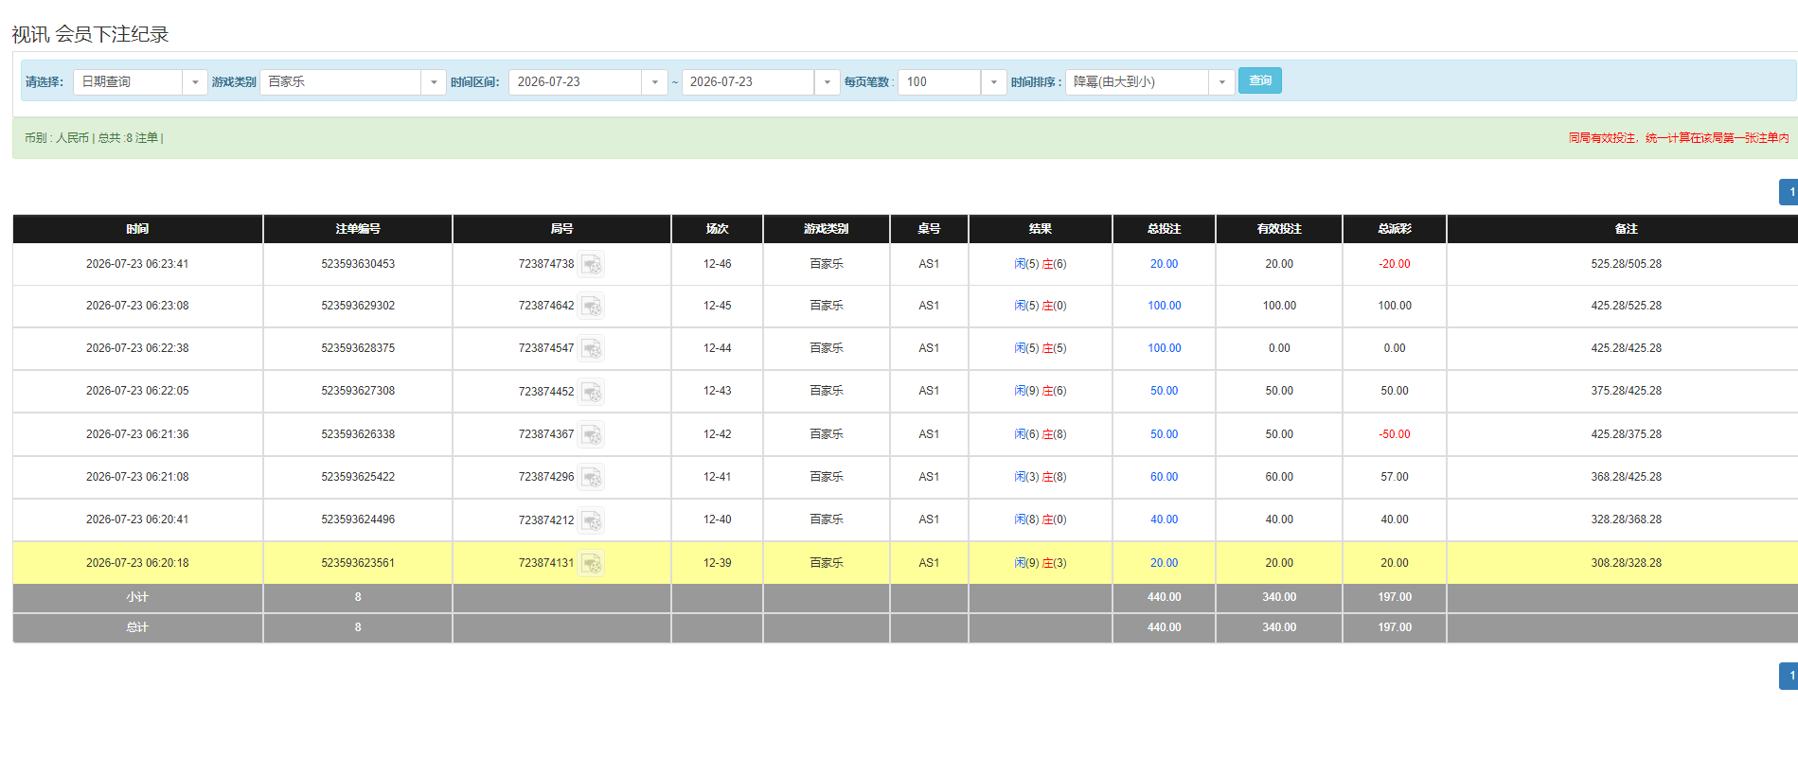The width and height of the screenshot is (1798, 757).
Task: Click total bet 50.00 link for 523593626338
Action: pyautogui.click(x=1164, y=434)
